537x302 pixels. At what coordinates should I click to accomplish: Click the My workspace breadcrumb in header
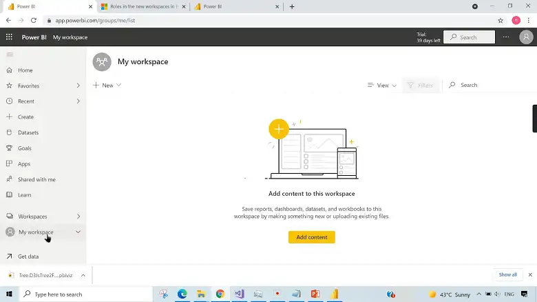coord(70,37)
